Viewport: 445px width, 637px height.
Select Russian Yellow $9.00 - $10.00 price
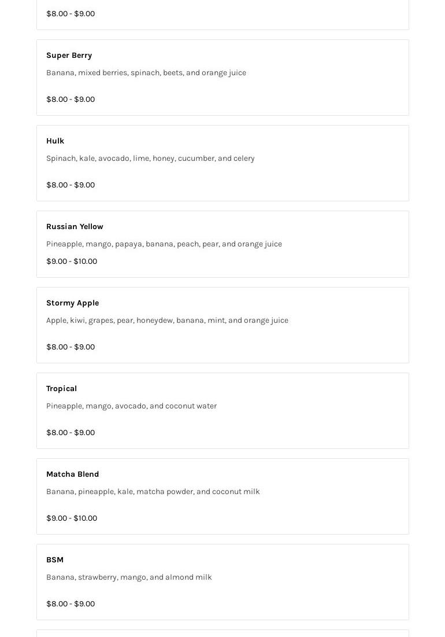(x=72, y=262)
